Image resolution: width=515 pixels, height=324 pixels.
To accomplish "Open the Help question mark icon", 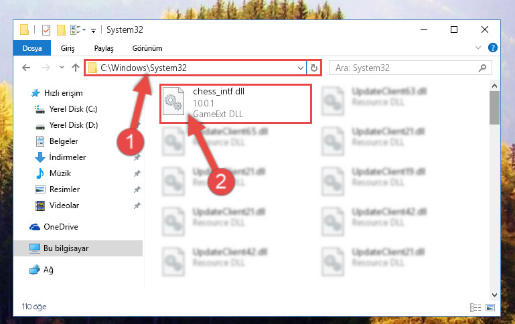I will 492,48.
